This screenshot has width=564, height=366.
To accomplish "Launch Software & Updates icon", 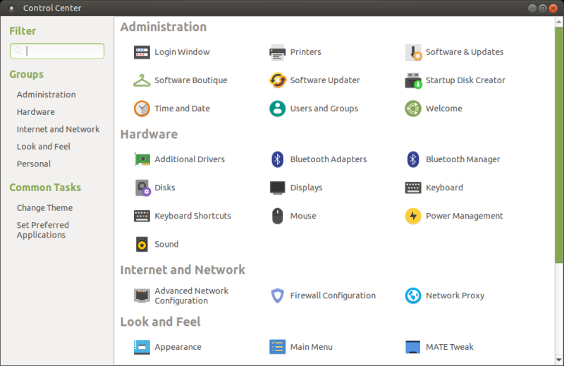I will click(413, 52).
